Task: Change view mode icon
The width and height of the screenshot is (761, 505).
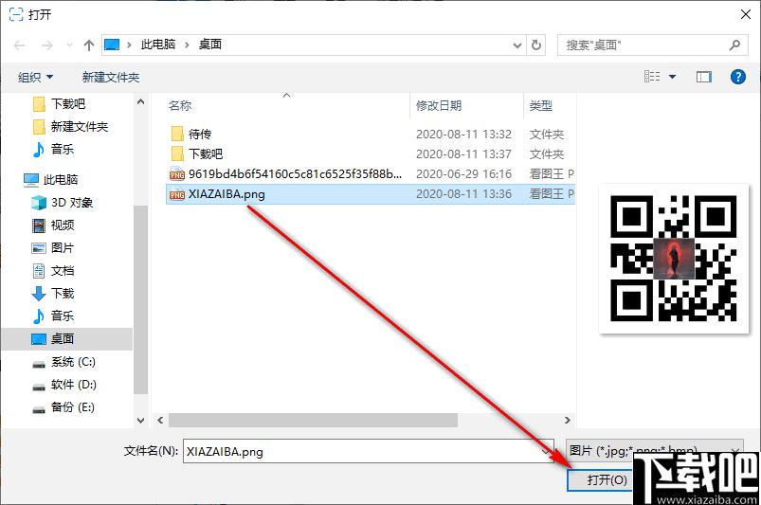Action: (x=652, y=77)
